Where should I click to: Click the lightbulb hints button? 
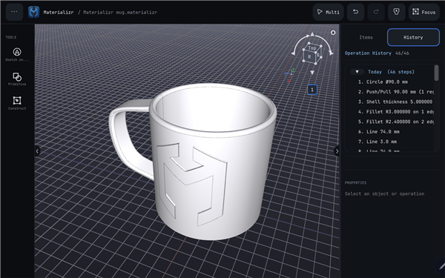(397, 12)
